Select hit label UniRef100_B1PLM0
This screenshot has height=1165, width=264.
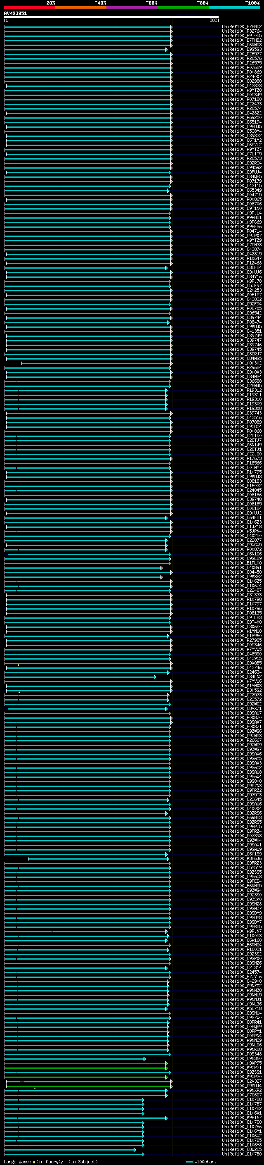[242, 563]
